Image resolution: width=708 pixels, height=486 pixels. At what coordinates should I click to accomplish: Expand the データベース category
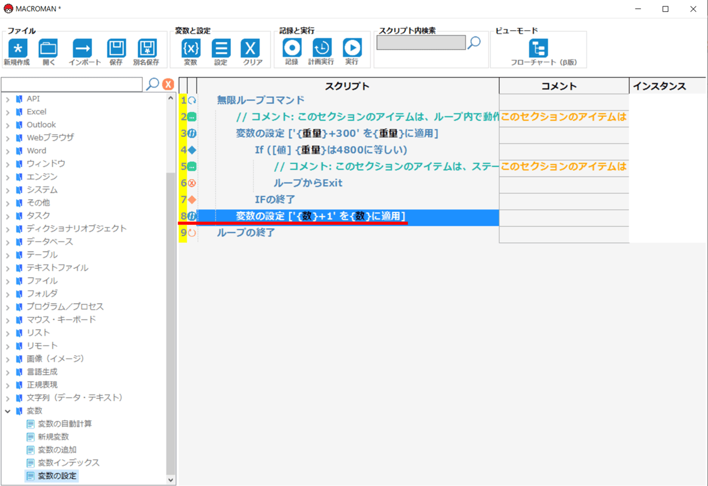(8, 242)
